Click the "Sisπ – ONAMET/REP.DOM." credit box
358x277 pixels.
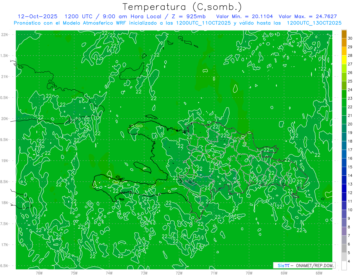pyautogui.click(x=304, y=265)
